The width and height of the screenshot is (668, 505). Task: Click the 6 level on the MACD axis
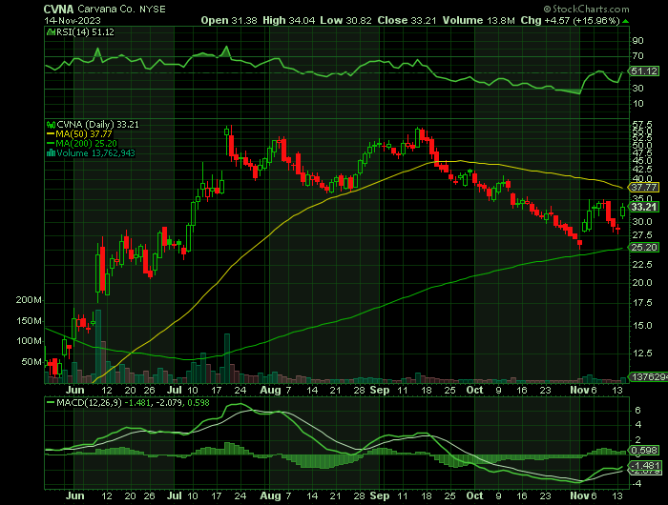637,410
